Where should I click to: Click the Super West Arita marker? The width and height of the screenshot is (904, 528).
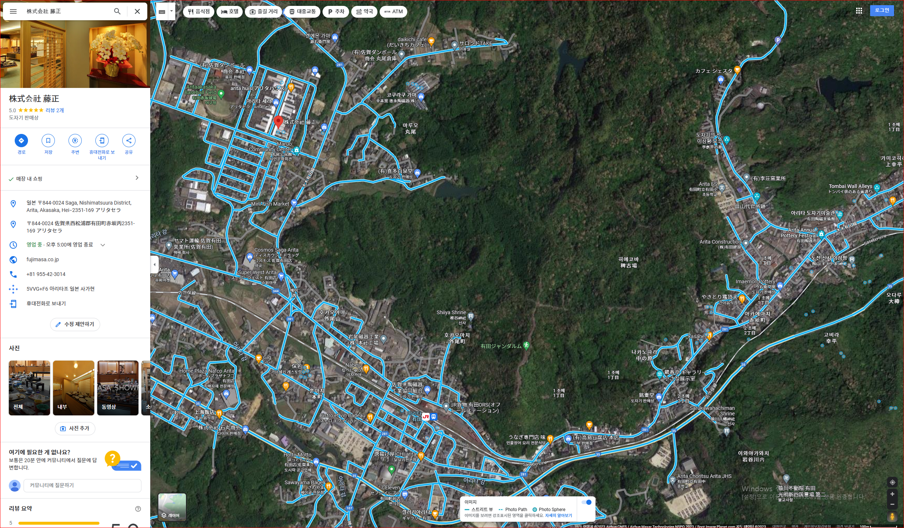pyautogui.click(x=281, y=276)
